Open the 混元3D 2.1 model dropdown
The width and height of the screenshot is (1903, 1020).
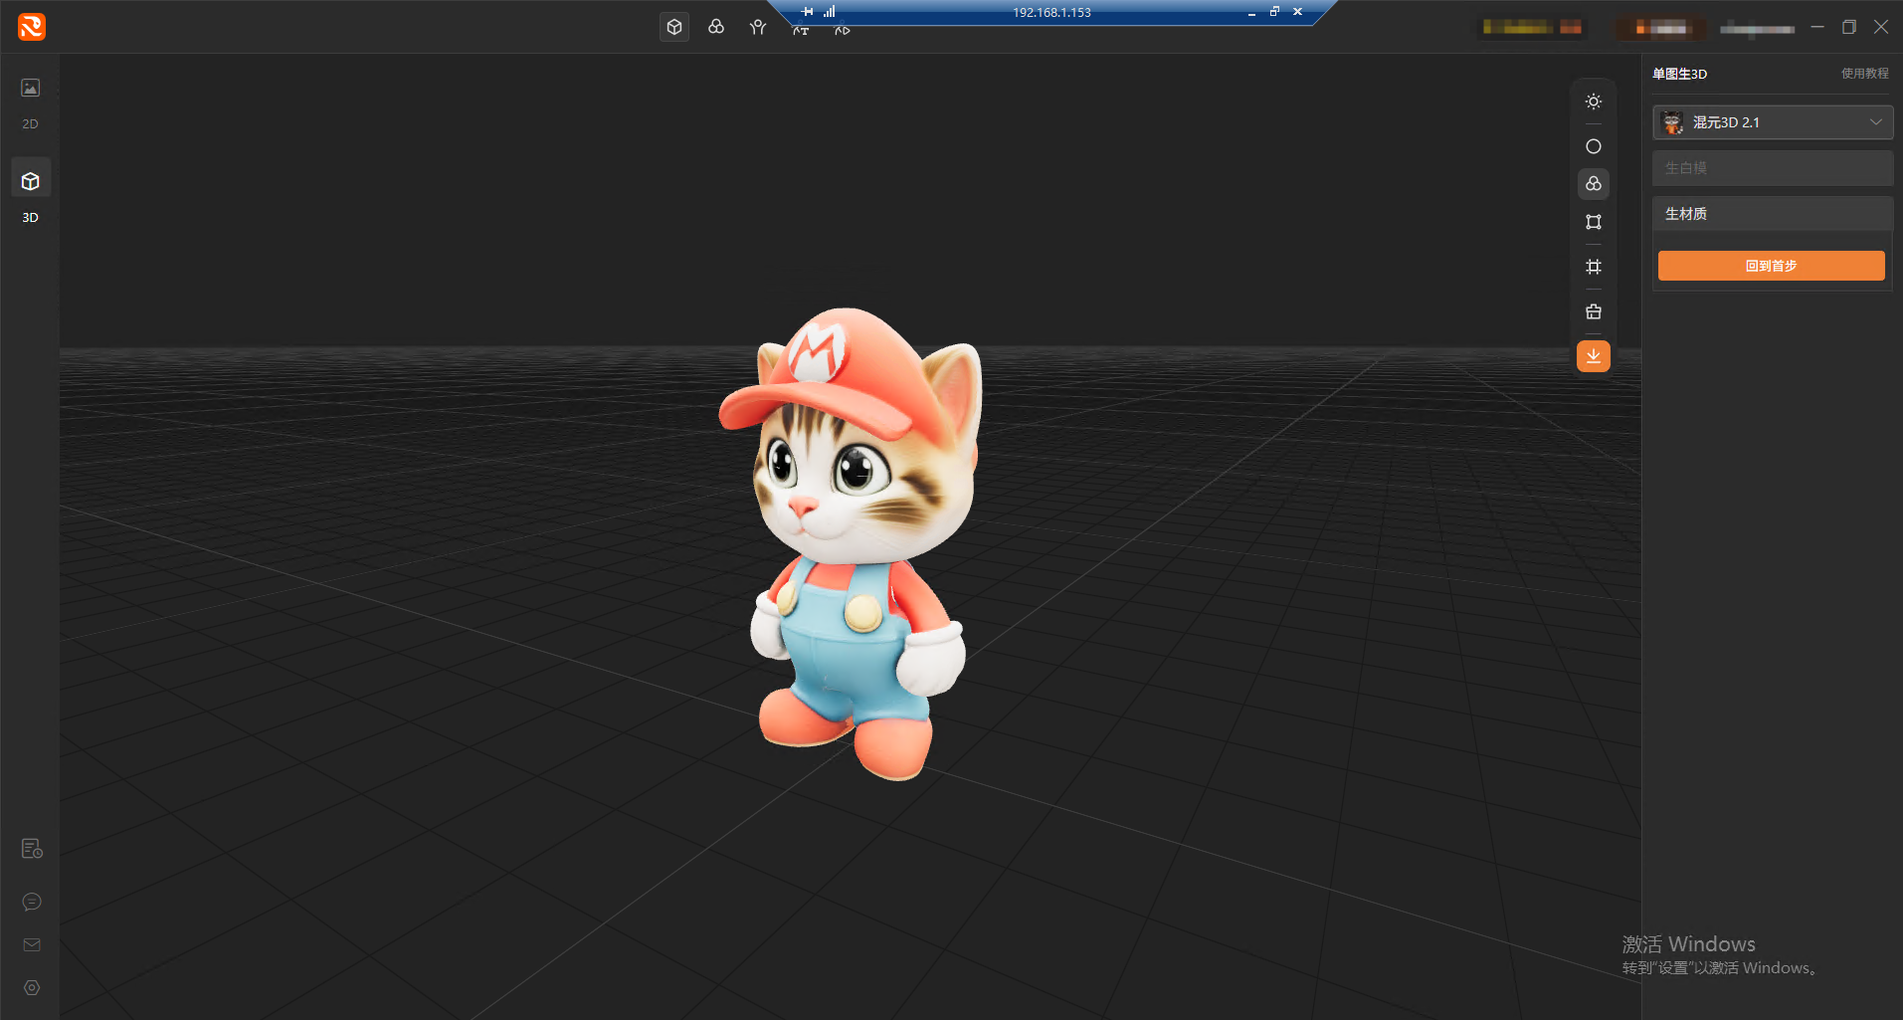(x=1773, y=122)
